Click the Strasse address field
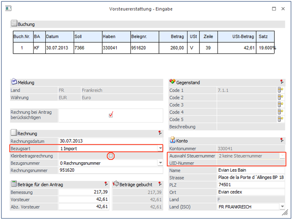This screenshot has height=219, width=292. [x=251, y=177]
